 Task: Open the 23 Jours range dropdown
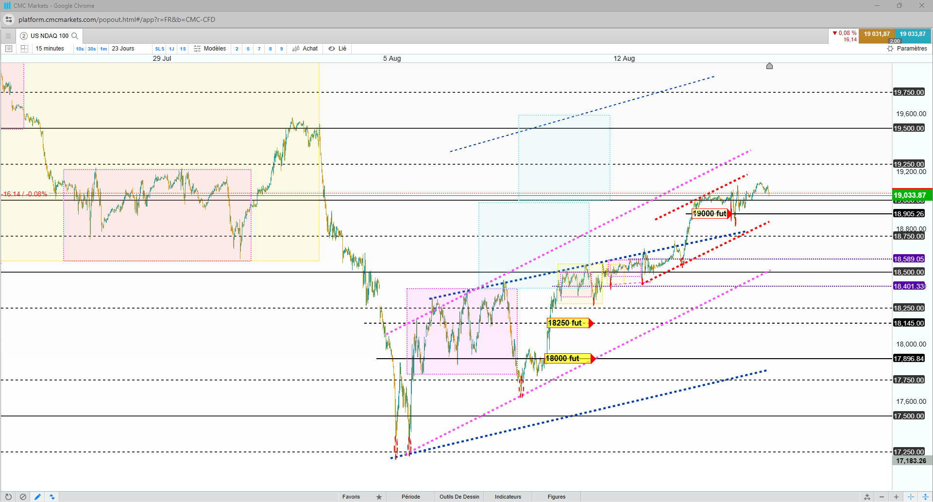(123, 49)
